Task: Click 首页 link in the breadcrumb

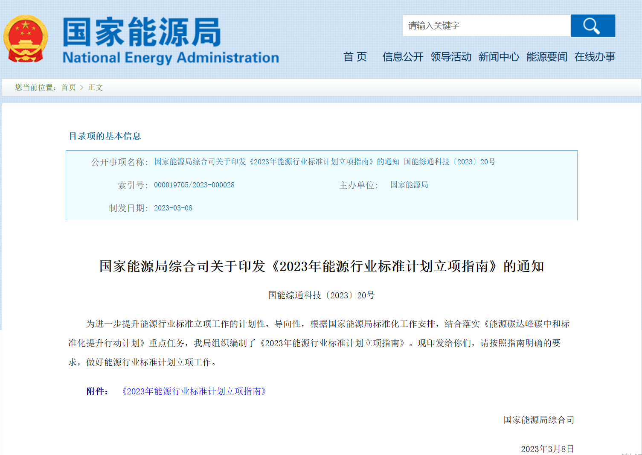Action: 69,87
